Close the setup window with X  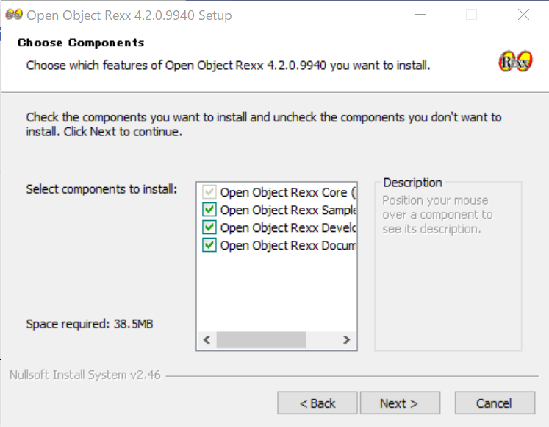(523, 14)
